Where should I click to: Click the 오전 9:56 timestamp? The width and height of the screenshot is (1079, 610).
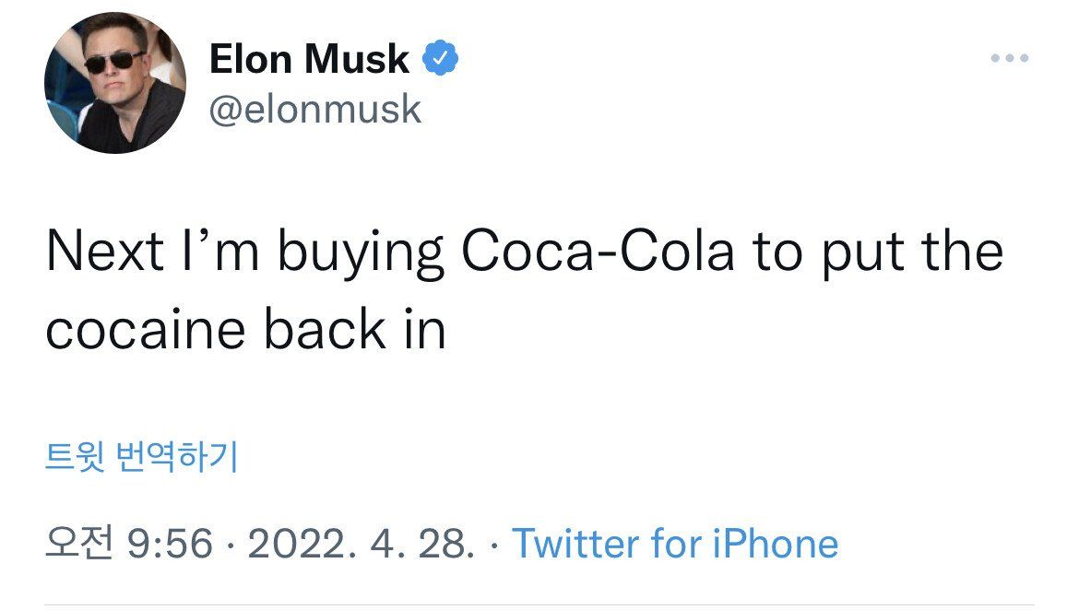coord(128,544)
